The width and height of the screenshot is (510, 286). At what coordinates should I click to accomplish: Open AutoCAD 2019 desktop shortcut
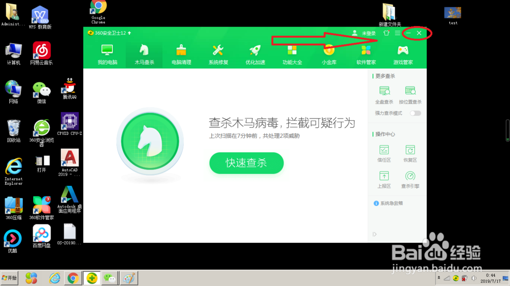pos(69,162)
